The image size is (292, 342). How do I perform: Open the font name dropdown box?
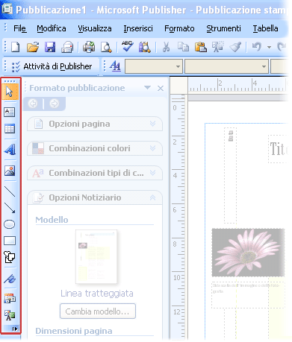[226, 66]
